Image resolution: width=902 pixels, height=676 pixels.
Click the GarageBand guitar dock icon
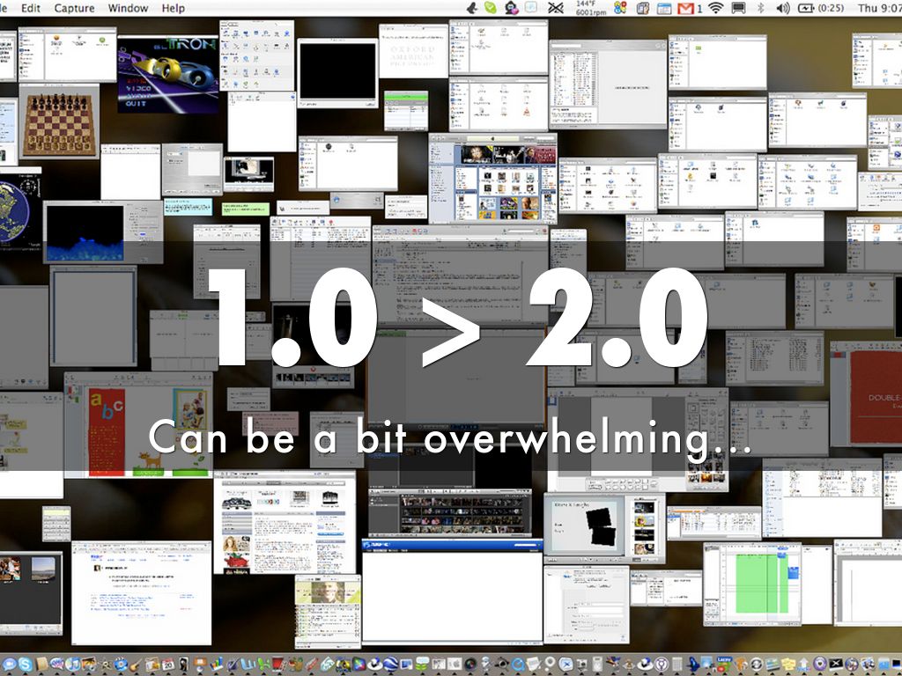[136, 665]
